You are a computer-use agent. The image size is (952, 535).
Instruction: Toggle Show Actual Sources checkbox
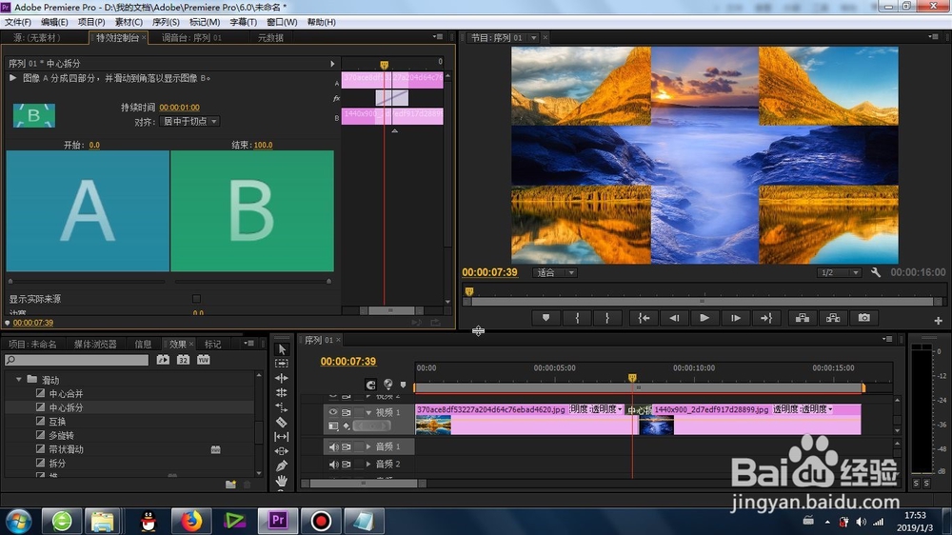[196, 299]
